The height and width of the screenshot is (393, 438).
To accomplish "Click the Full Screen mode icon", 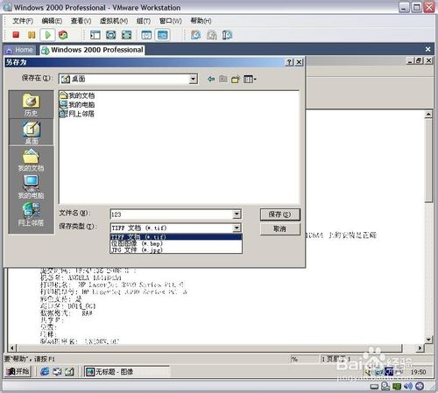I will point(126,35).
